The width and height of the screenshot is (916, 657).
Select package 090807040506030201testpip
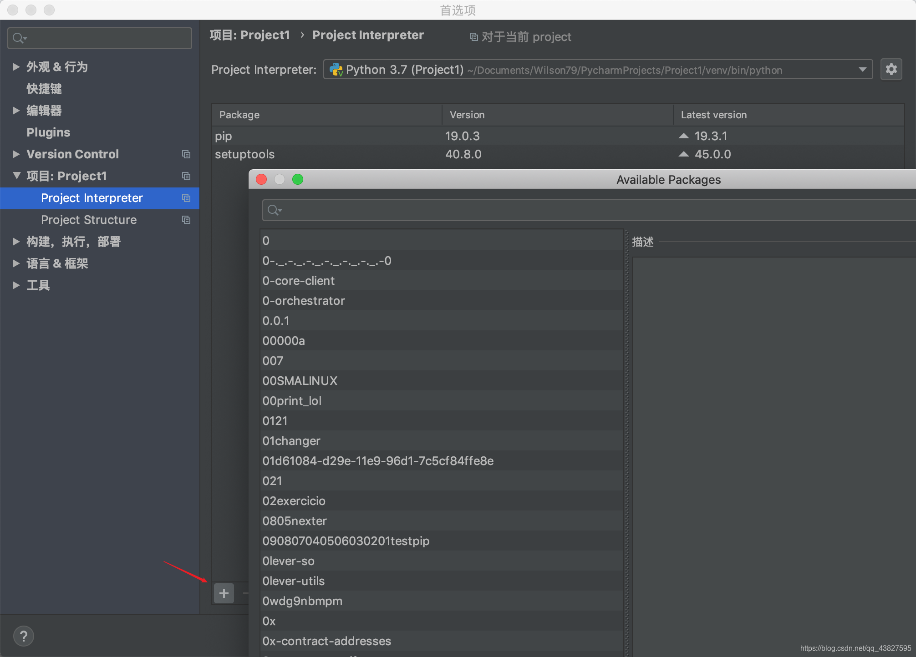point(442,541)
